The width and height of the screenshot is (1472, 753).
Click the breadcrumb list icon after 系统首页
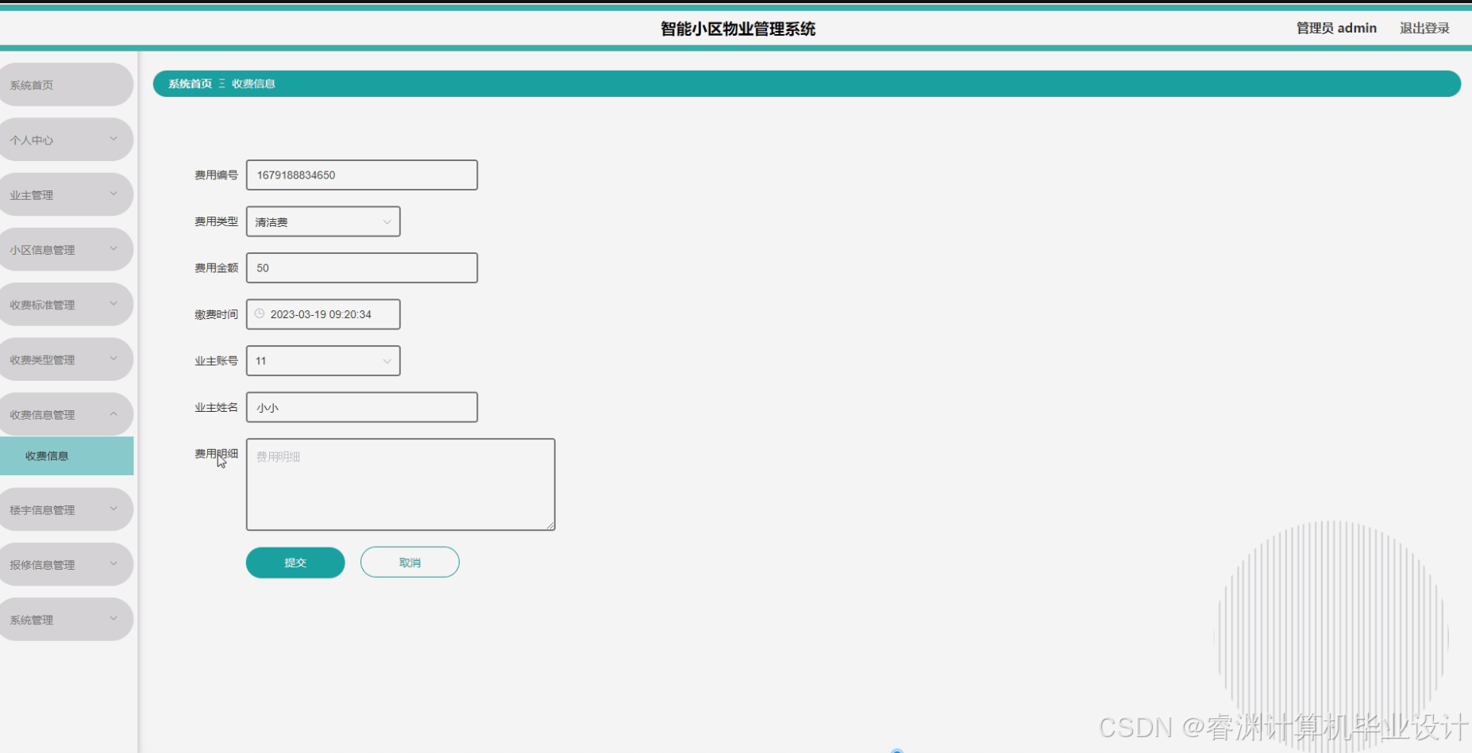coord(222,83)
